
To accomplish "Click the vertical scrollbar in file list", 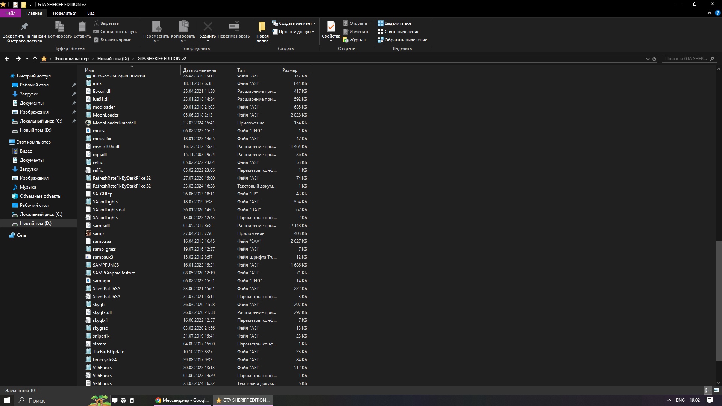I will [719, 301].
